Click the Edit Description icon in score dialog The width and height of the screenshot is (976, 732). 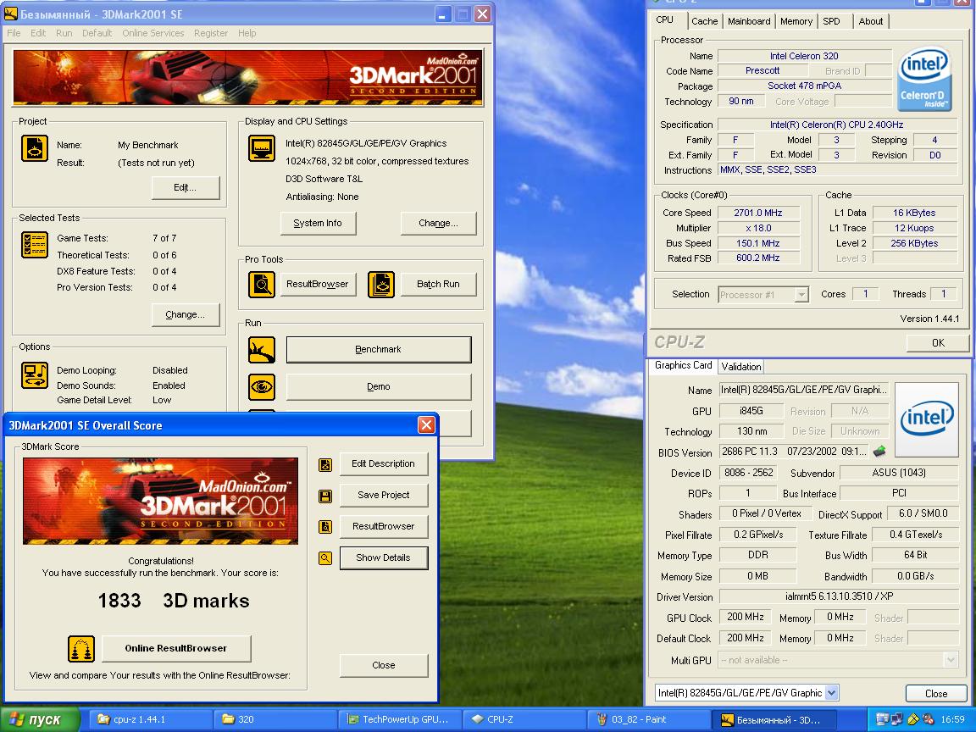coord(325,464)
